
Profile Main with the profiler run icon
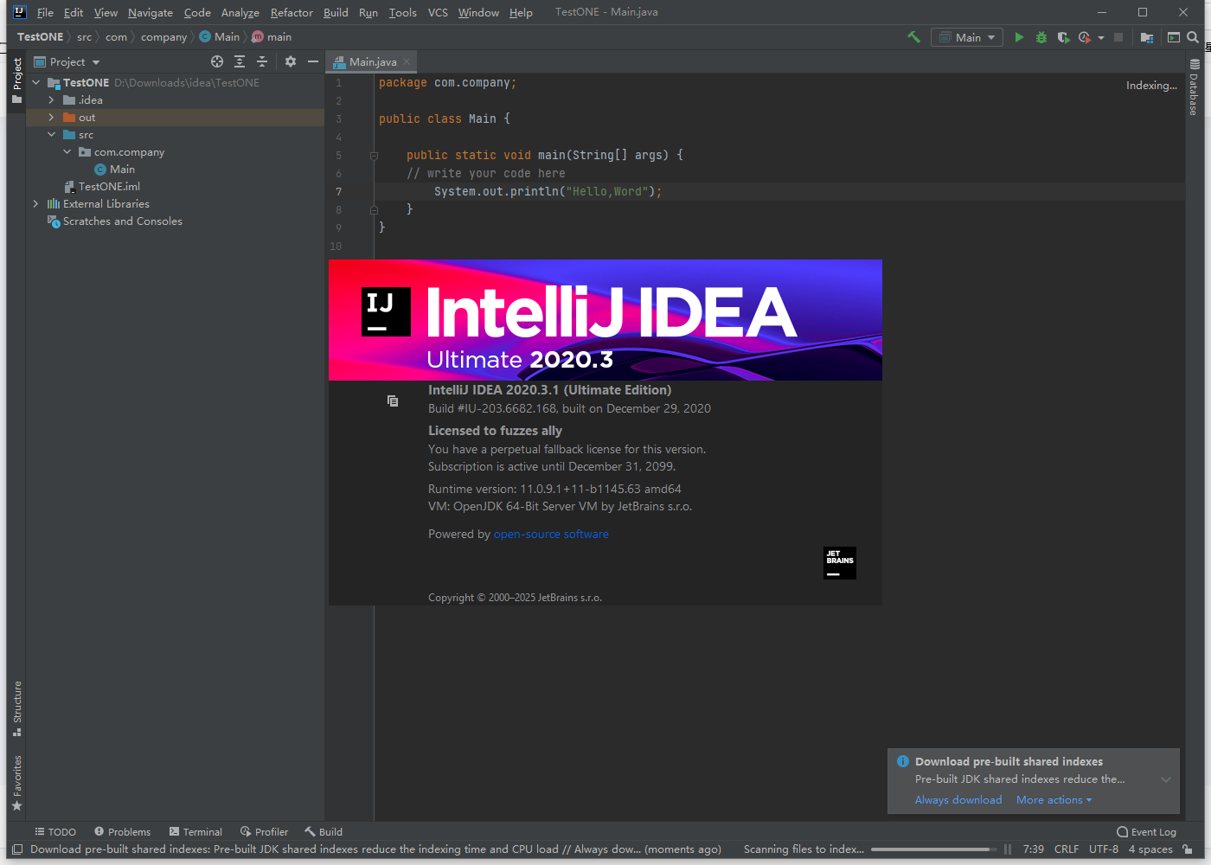point(1085,37)
